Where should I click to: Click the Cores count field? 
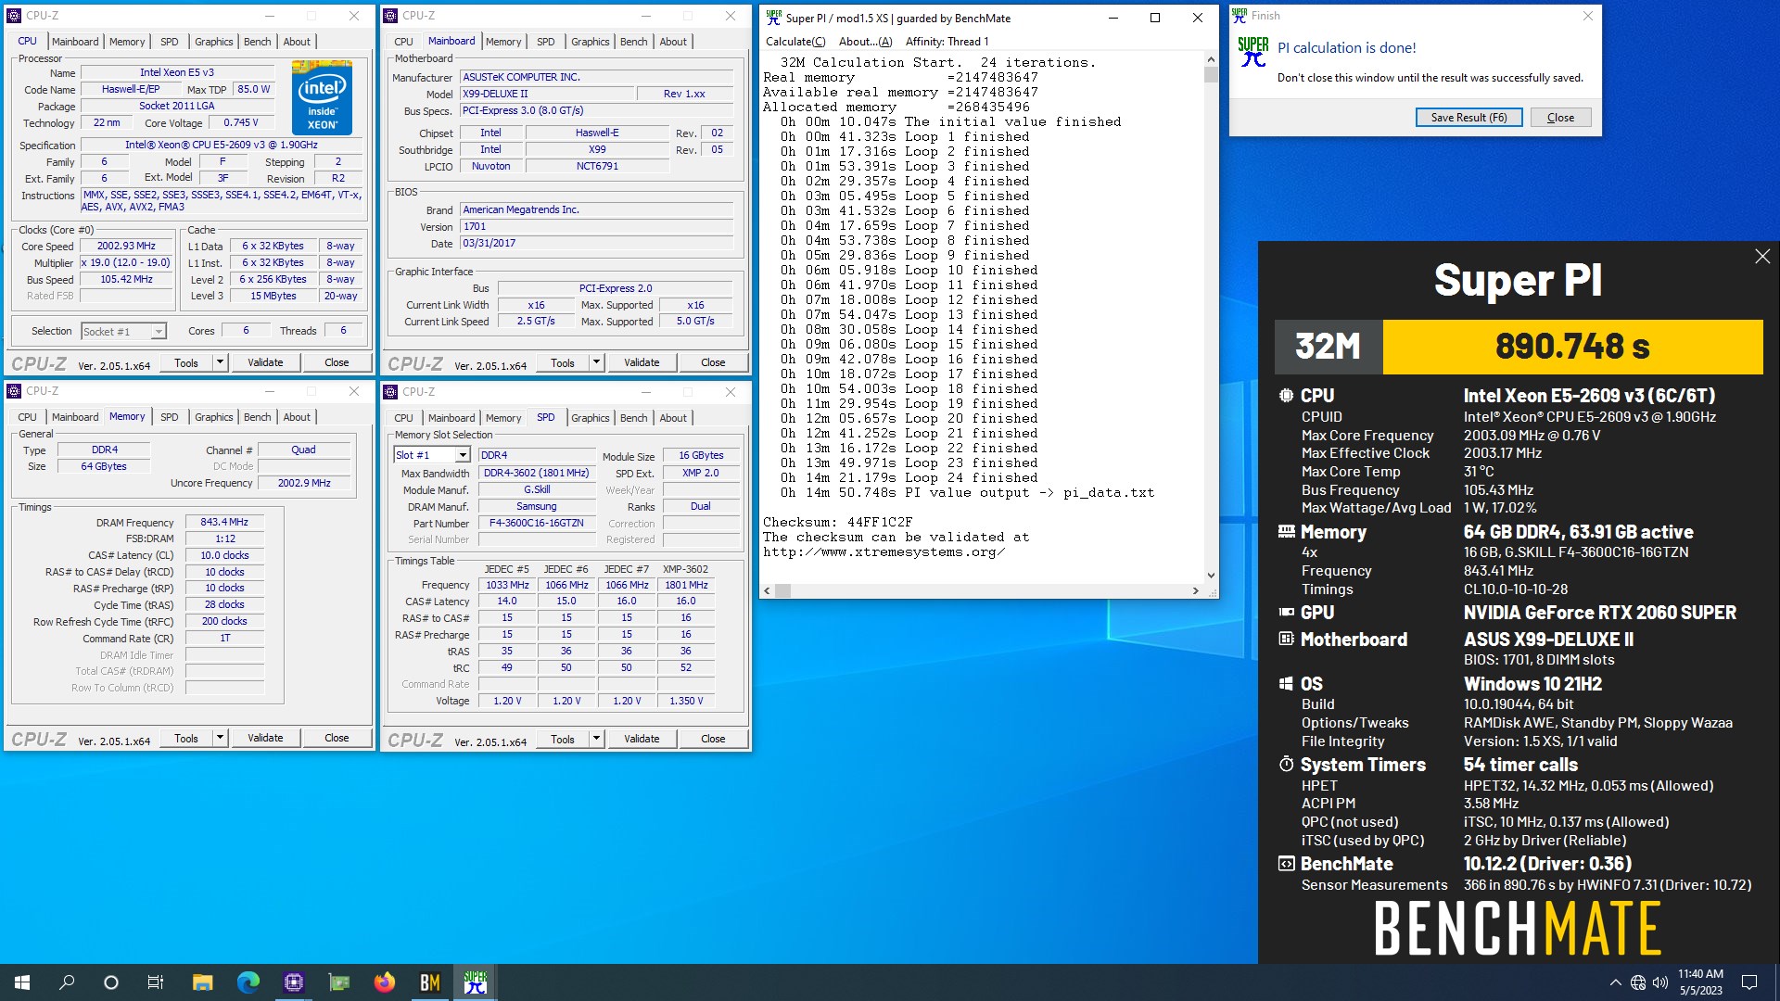pos(246,331)
